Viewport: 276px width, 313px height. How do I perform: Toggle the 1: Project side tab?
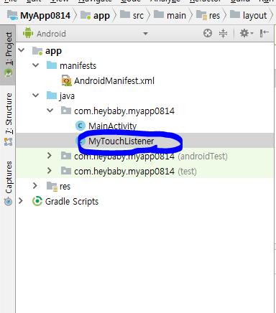pos(8,55)
